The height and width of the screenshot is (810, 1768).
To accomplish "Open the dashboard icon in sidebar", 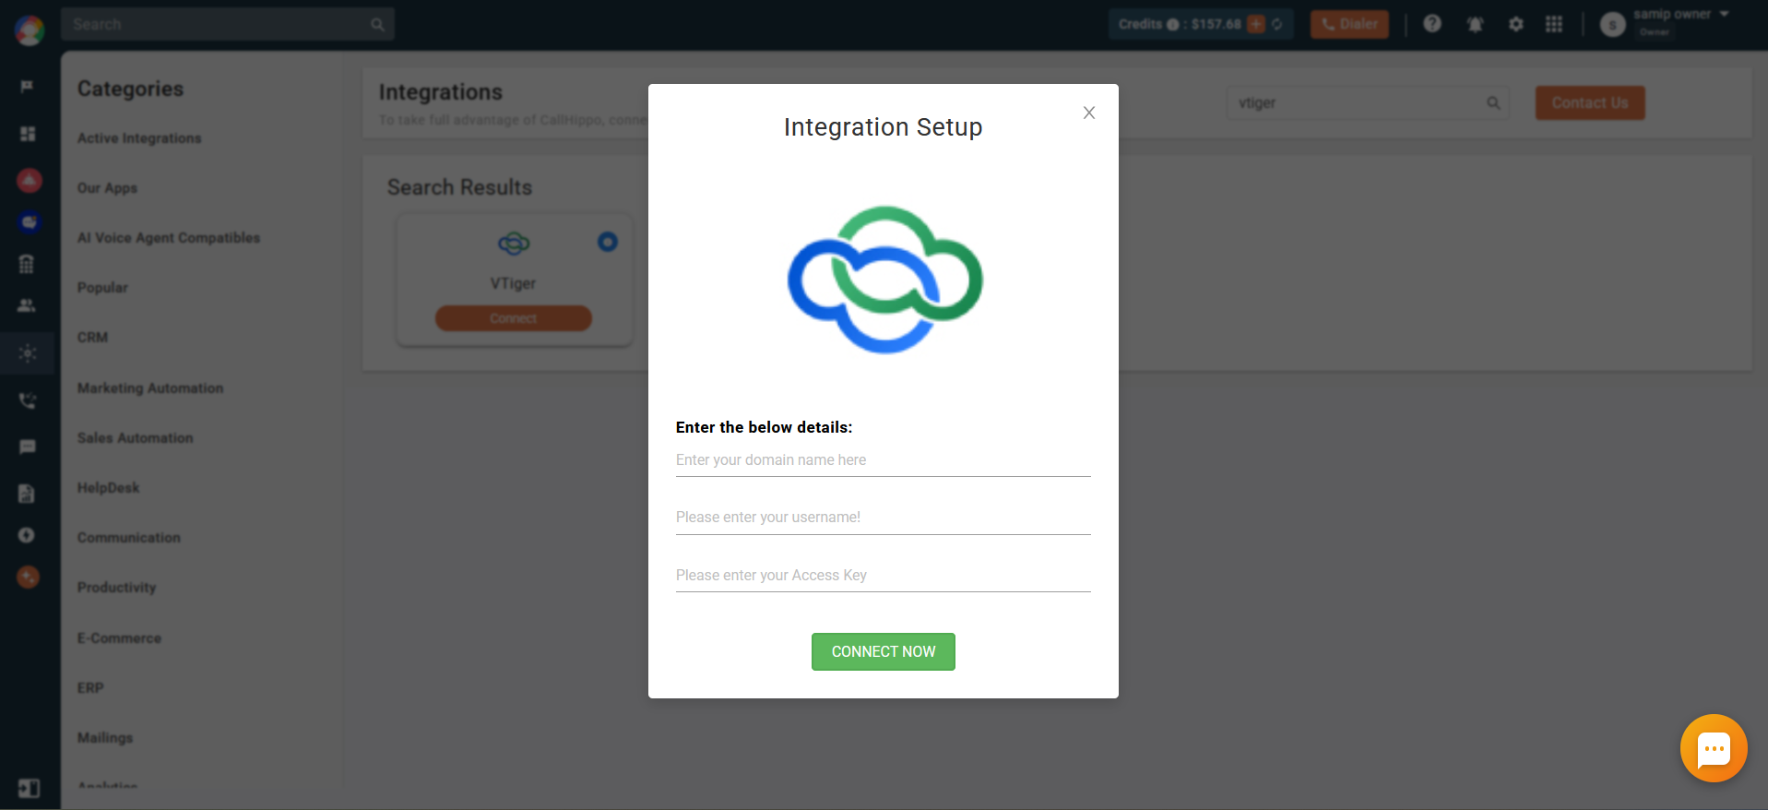I will (x=28, y=134).
